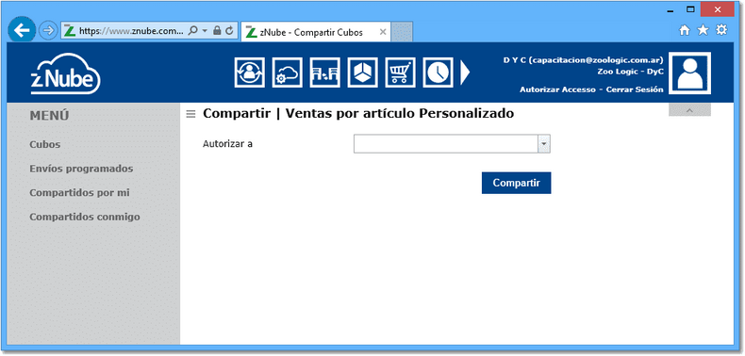Viewport: 745px width, 356px height.
Task: Open the user profile avatar
Action: point(689,73)
